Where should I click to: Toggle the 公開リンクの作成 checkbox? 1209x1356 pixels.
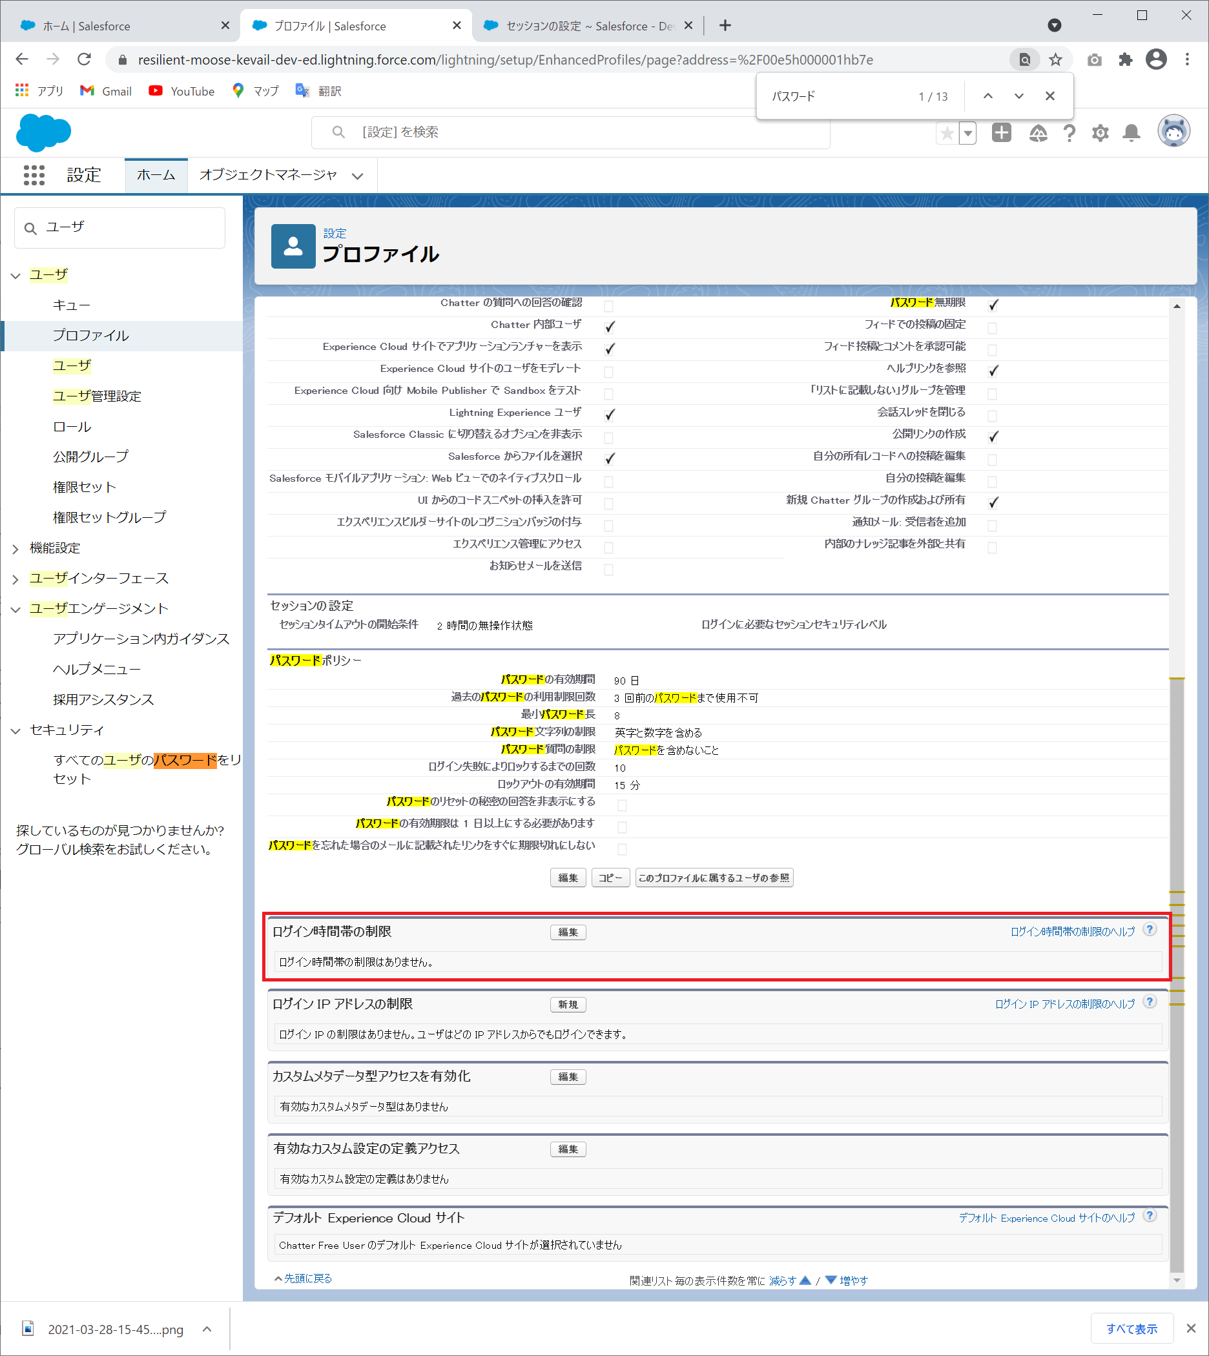point(993,437)
